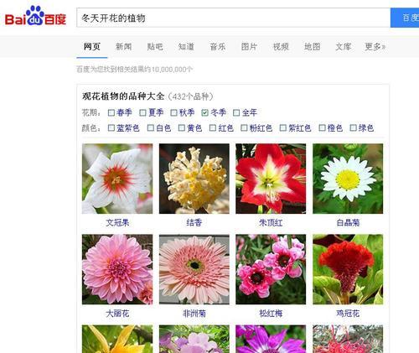
Task: Follow the 松红梅 text link
Action: (x=271, y=314)
